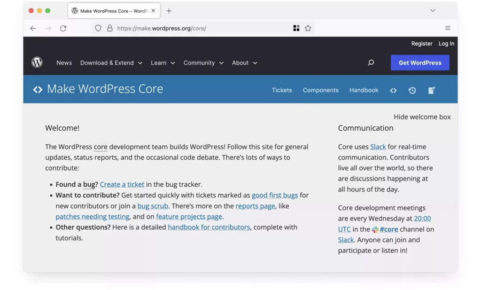
Task: Expand the Download & Extend menu
Action: [x=111, y=63]
